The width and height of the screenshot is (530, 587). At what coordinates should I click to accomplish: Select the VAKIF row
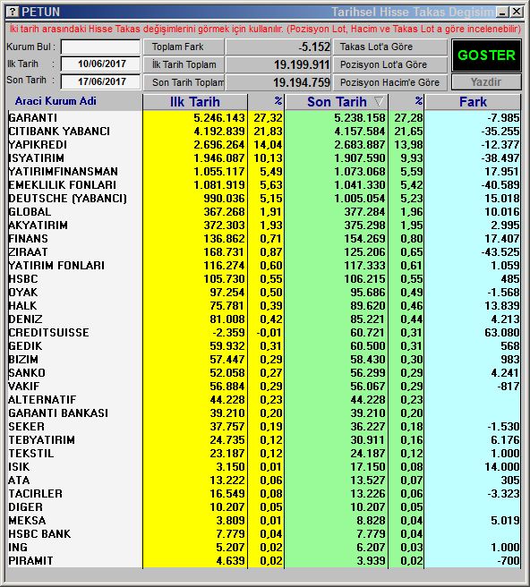click(x=264, y=387)
